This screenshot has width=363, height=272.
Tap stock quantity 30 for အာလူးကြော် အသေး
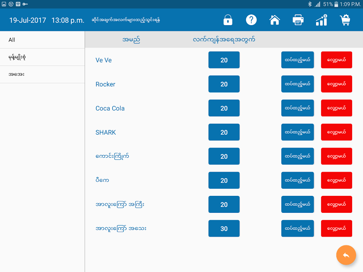coord(224,228)
